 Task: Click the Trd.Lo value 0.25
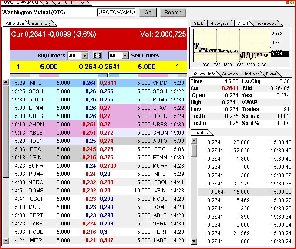coord(233,123)
